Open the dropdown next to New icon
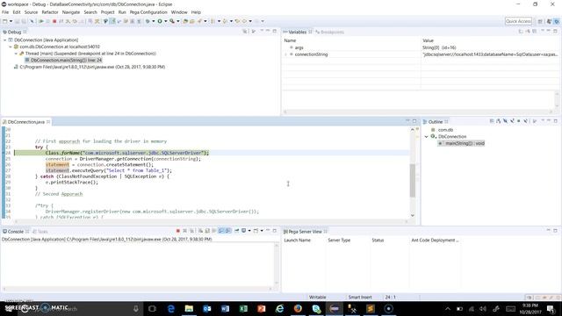Image resolution: width=562 pixels, height=316 pixels. [x=11, y=21]
